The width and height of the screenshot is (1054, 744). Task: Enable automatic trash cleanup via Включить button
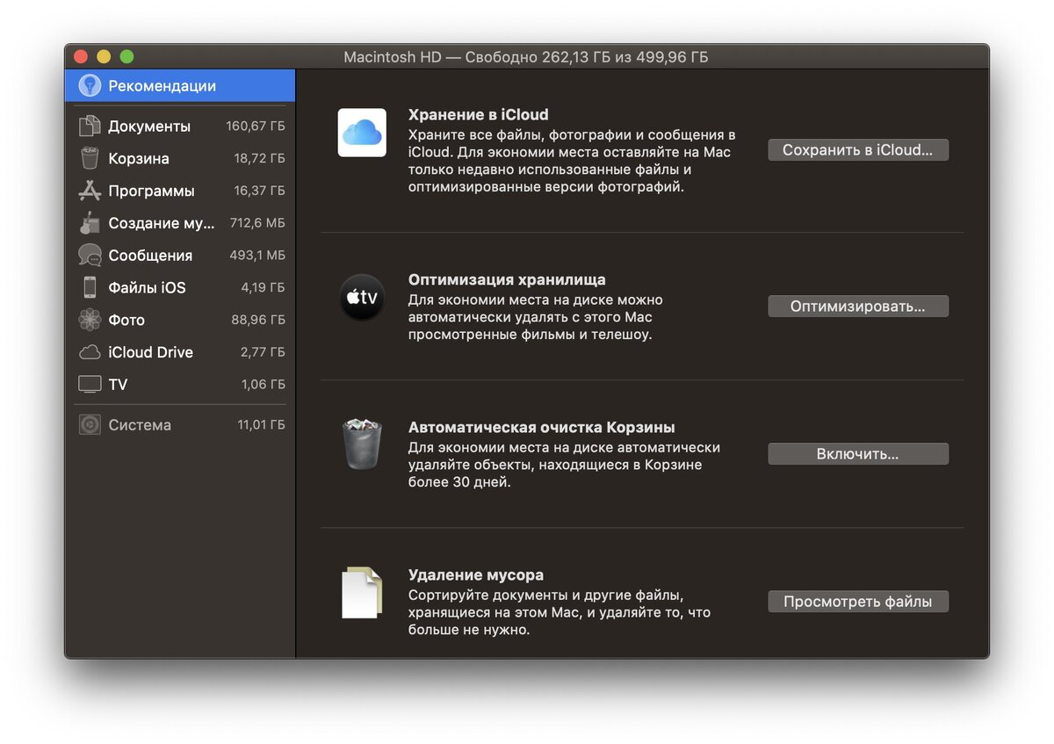point(857,453)
